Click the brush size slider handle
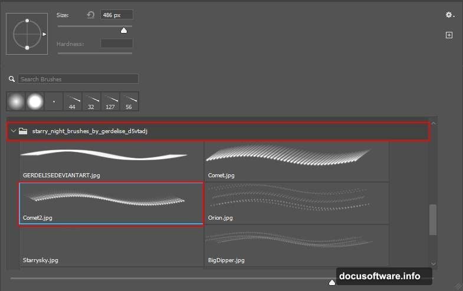This screenshot has width=463, height=291. point(124,30)
